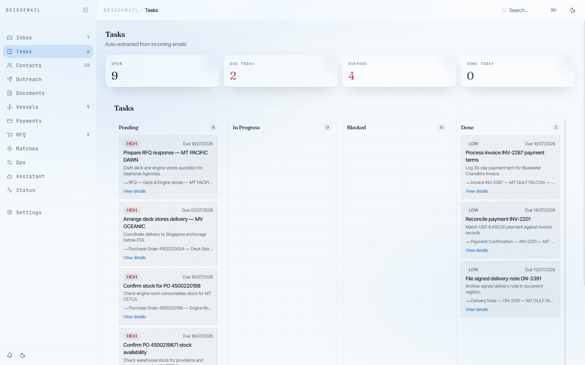This screenshot has width=585, height=365.
Task: Click the Done count badge 3
Action: (x=556, y=127)
